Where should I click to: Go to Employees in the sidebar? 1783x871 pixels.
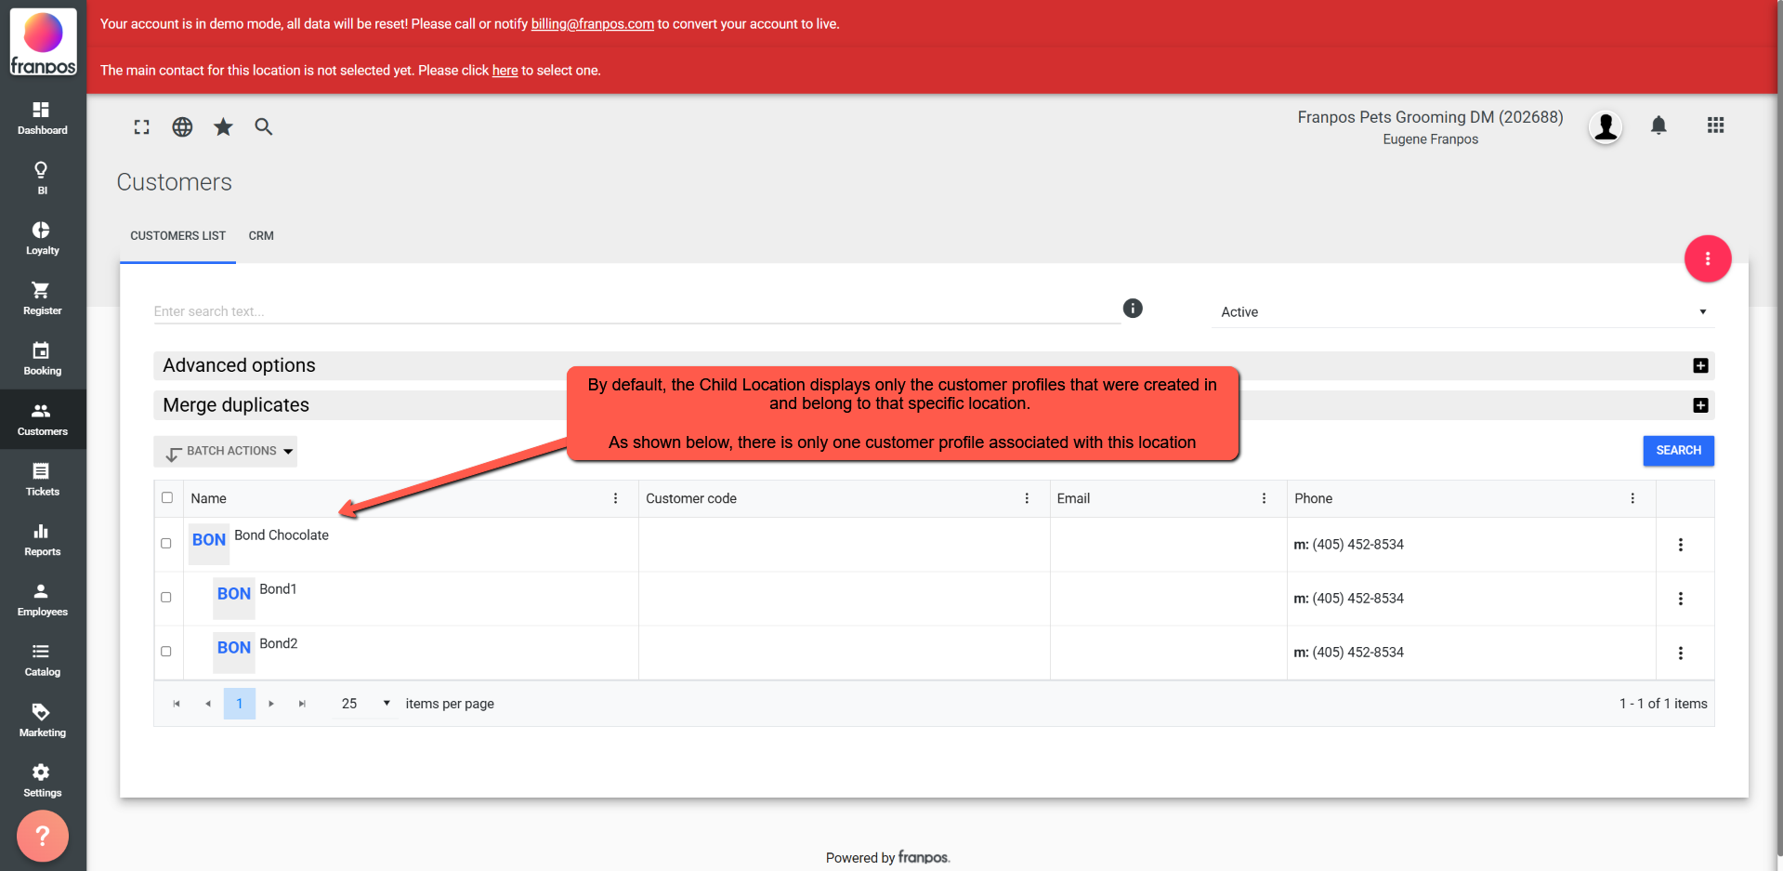pyautogui.click(x=42, y=600)
